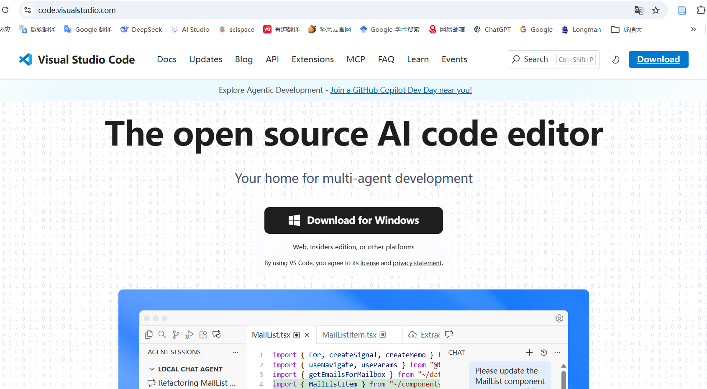
Task: Open browser extensions puzzle icon
Action: tap(701, 10)
